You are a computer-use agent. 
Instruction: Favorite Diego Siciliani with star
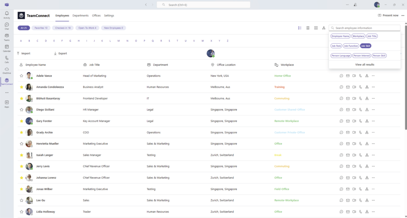(x=21, y=109)
